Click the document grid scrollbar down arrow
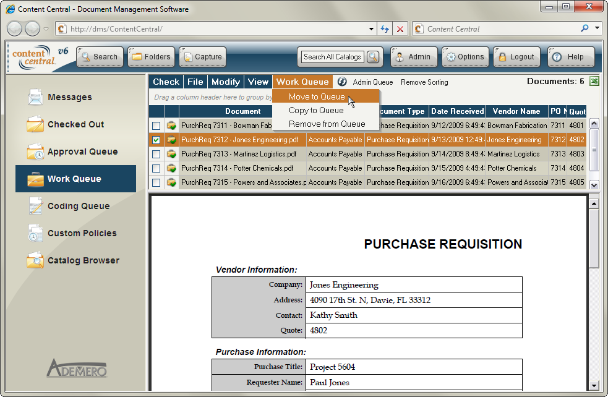 (x=594, y=185)
